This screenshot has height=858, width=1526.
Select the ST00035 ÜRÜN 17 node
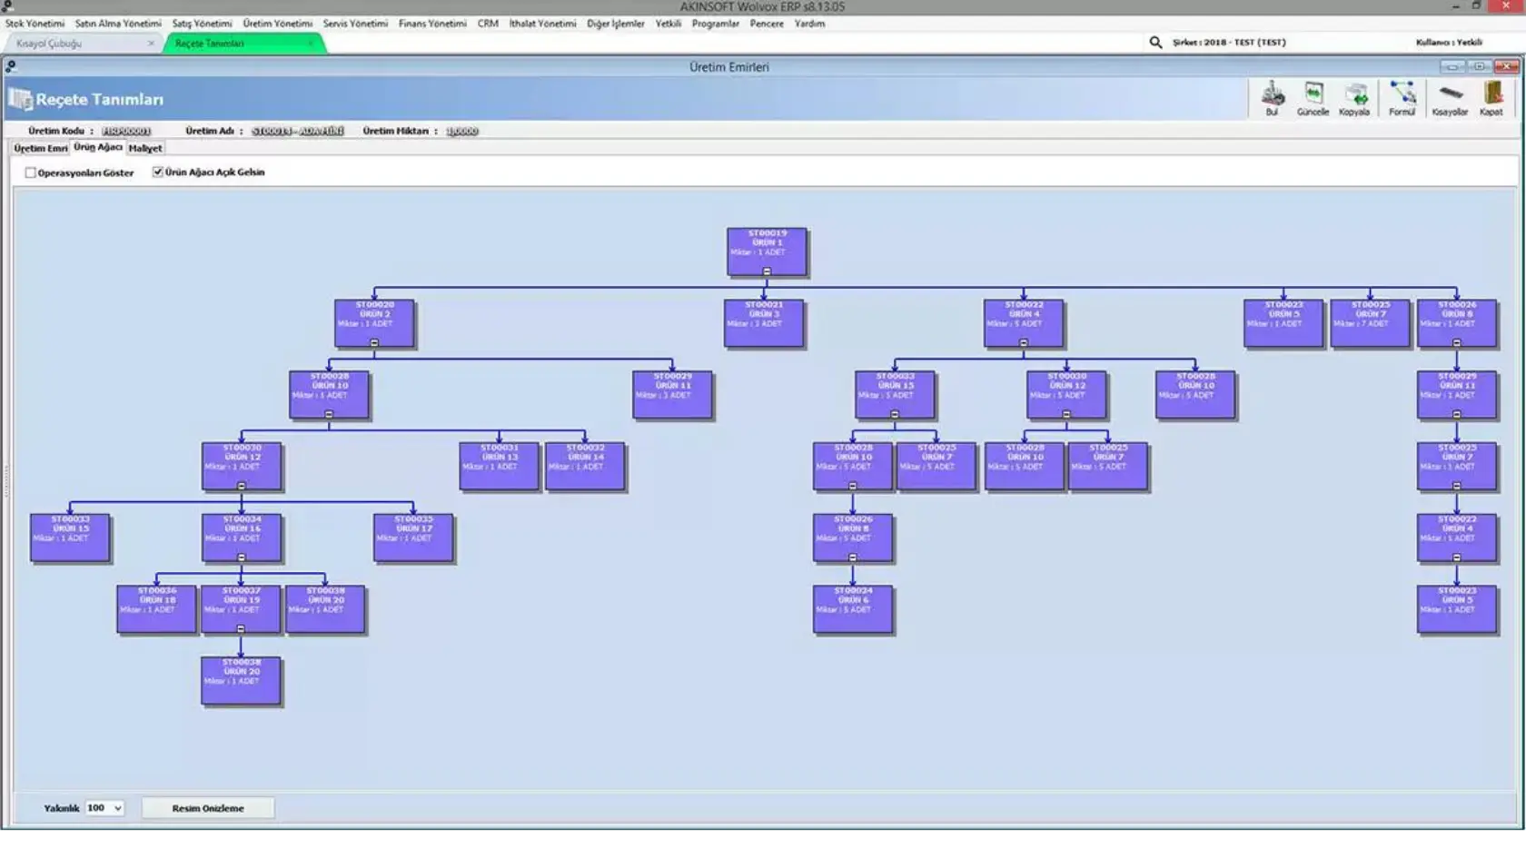[x=413, y=537]
